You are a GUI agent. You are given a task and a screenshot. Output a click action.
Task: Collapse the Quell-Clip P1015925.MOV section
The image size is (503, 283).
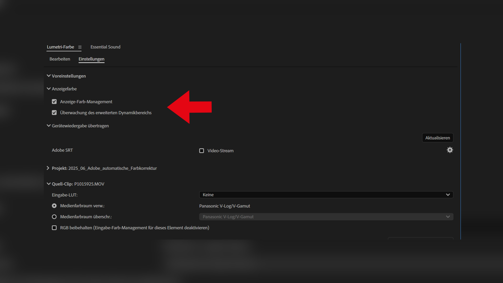(49, 184)
